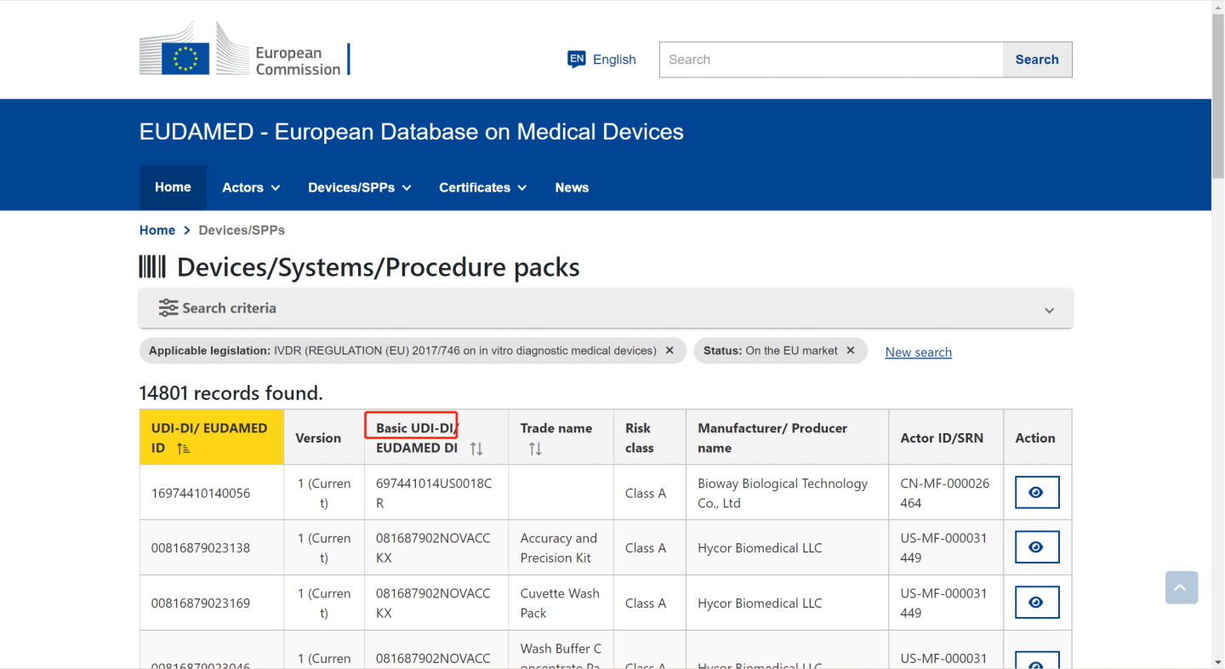Open the Actors dropdown menu

coord(251,187)
